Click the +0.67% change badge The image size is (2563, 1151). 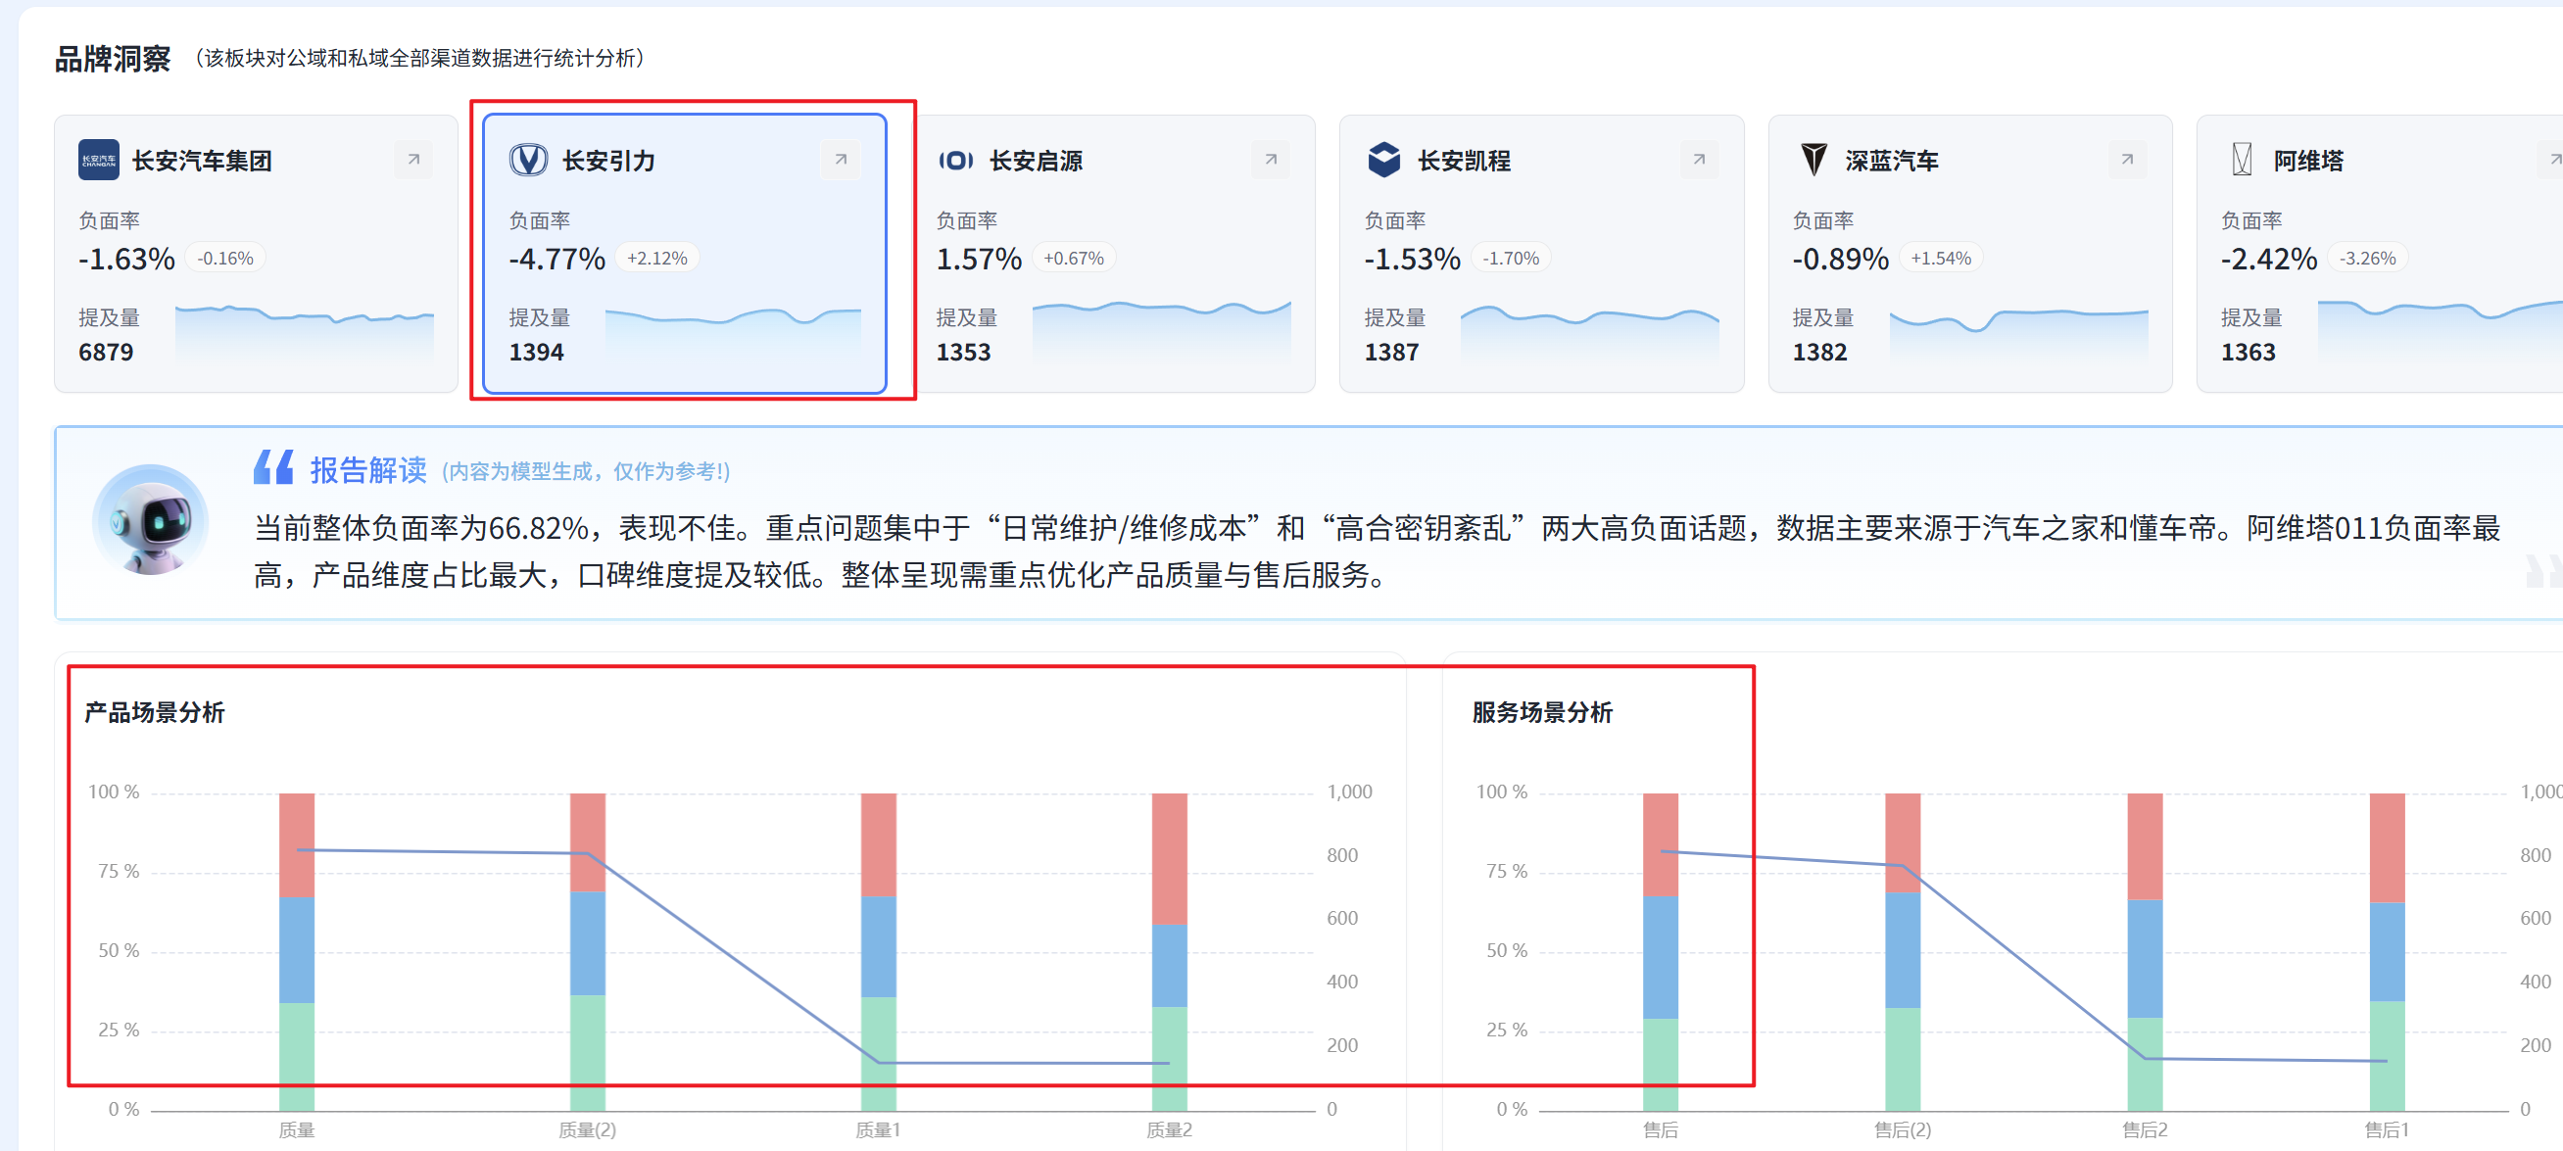coord(1074,259)
